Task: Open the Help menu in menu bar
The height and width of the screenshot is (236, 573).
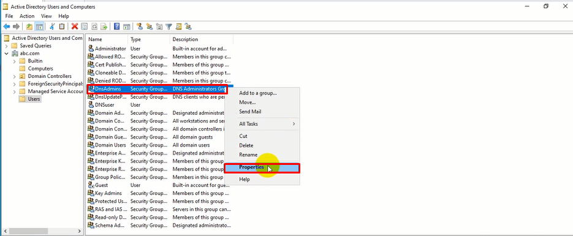Action: (64, 16)
